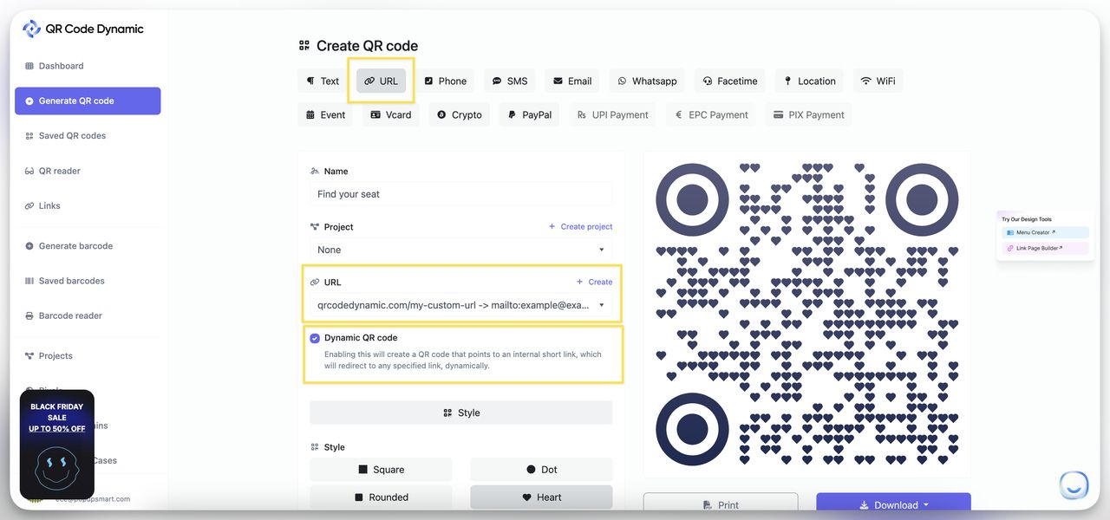Viewport: 1110px width, 520px height.
Task: Click the Style section button
Action: pos(460,413)
